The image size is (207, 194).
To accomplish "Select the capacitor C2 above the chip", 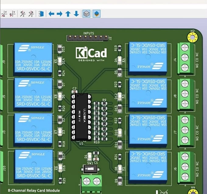I will 75,92.
